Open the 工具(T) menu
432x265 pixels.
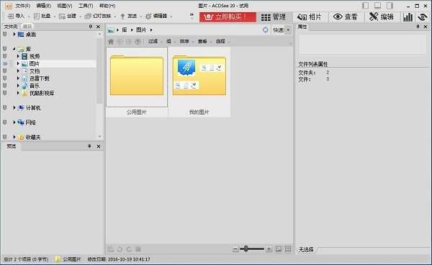(x=86, y=6)
